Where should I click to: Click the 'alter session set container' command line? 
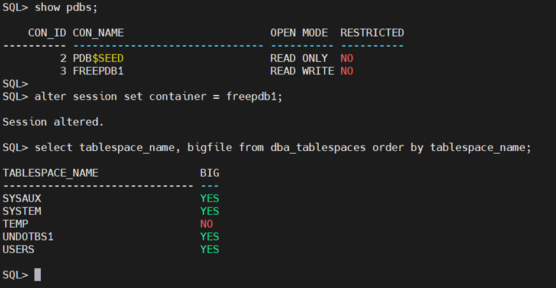click(159, 96)
